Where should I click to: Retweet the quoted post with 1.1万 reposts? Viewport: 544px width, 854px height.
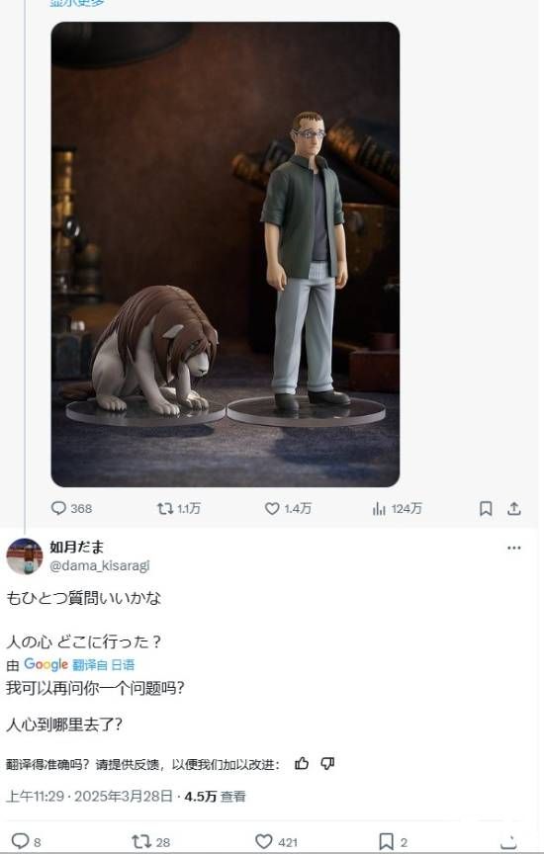(x=164, y=509)
